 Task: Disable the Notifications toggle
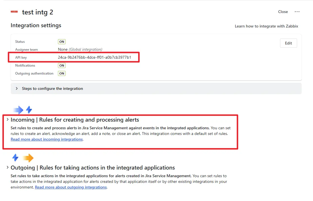(x=62, y=65)
